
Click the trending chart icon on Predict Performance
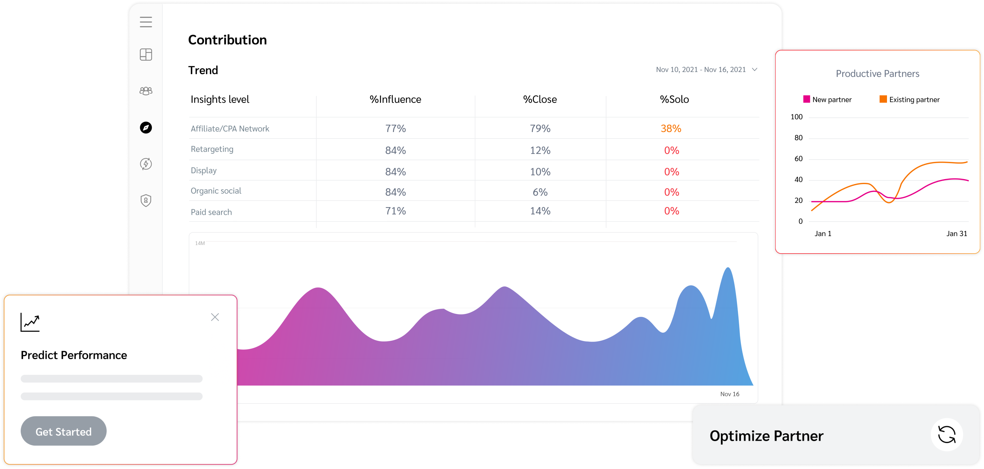point(30,322)
